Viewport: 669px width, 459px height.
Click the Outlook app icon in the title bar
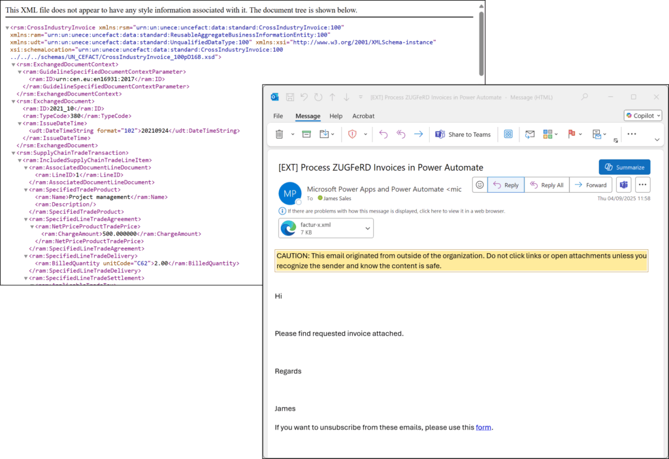point(275,97)
